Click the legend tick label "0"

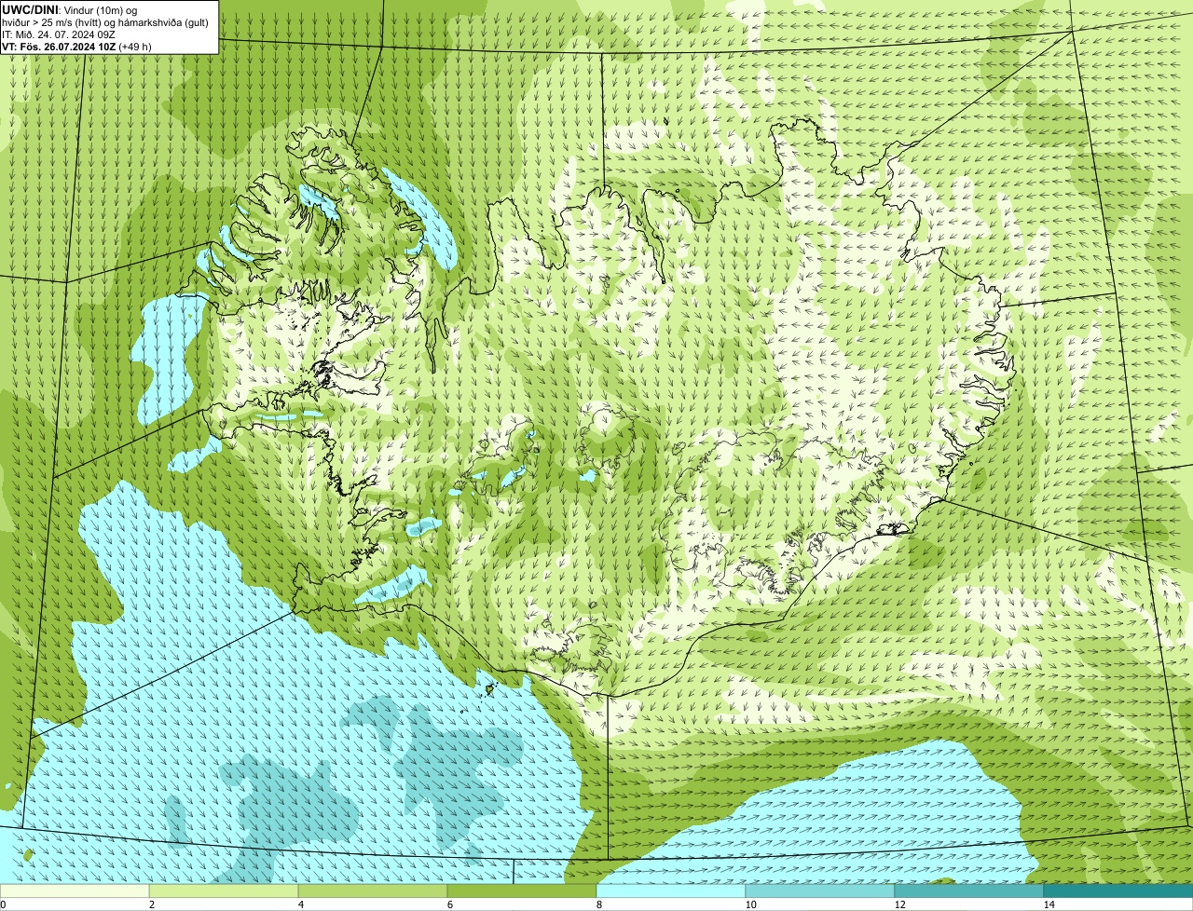(x=4, y=904)
